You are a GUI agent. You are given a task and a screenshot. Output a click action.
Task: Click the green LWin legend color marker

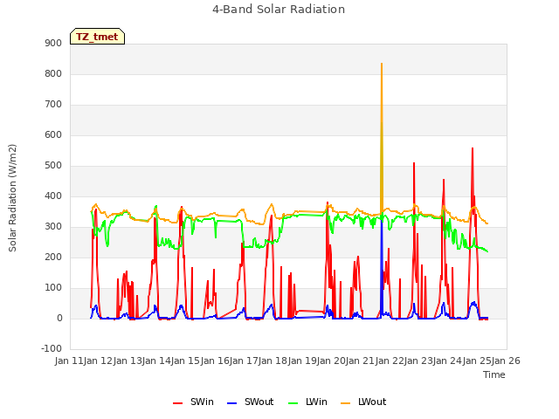(x=293, y=403)
